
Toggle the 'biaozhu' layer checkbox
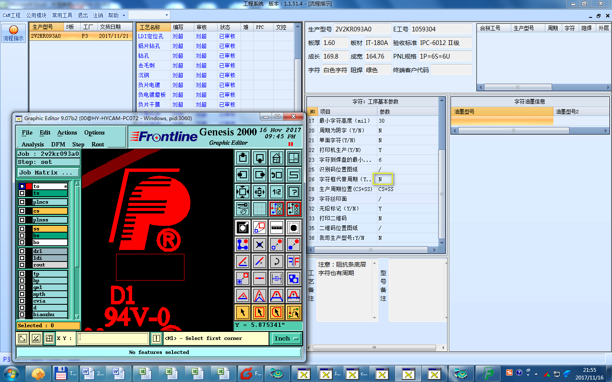(22, 315)
